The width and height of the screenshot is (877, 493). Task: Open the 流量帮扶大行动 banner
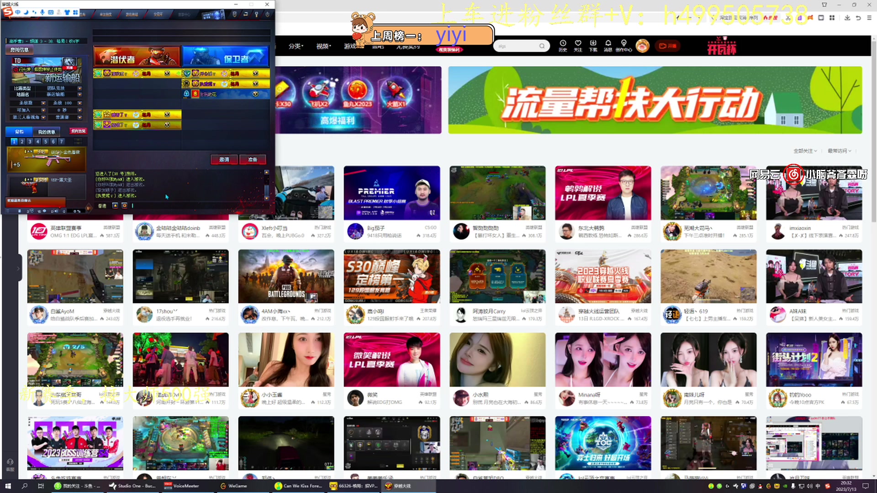655,100
